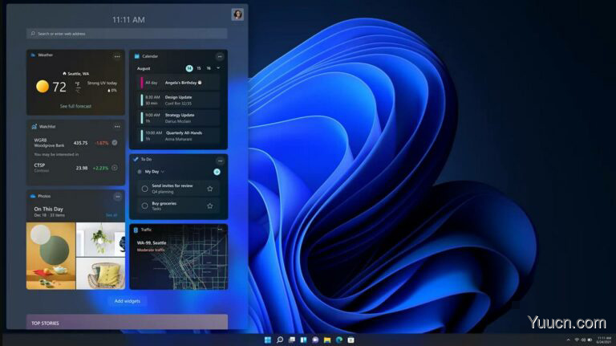The image size is (616, 346).
Task: Star the Buy groceries task
Action: pos(210,206)
